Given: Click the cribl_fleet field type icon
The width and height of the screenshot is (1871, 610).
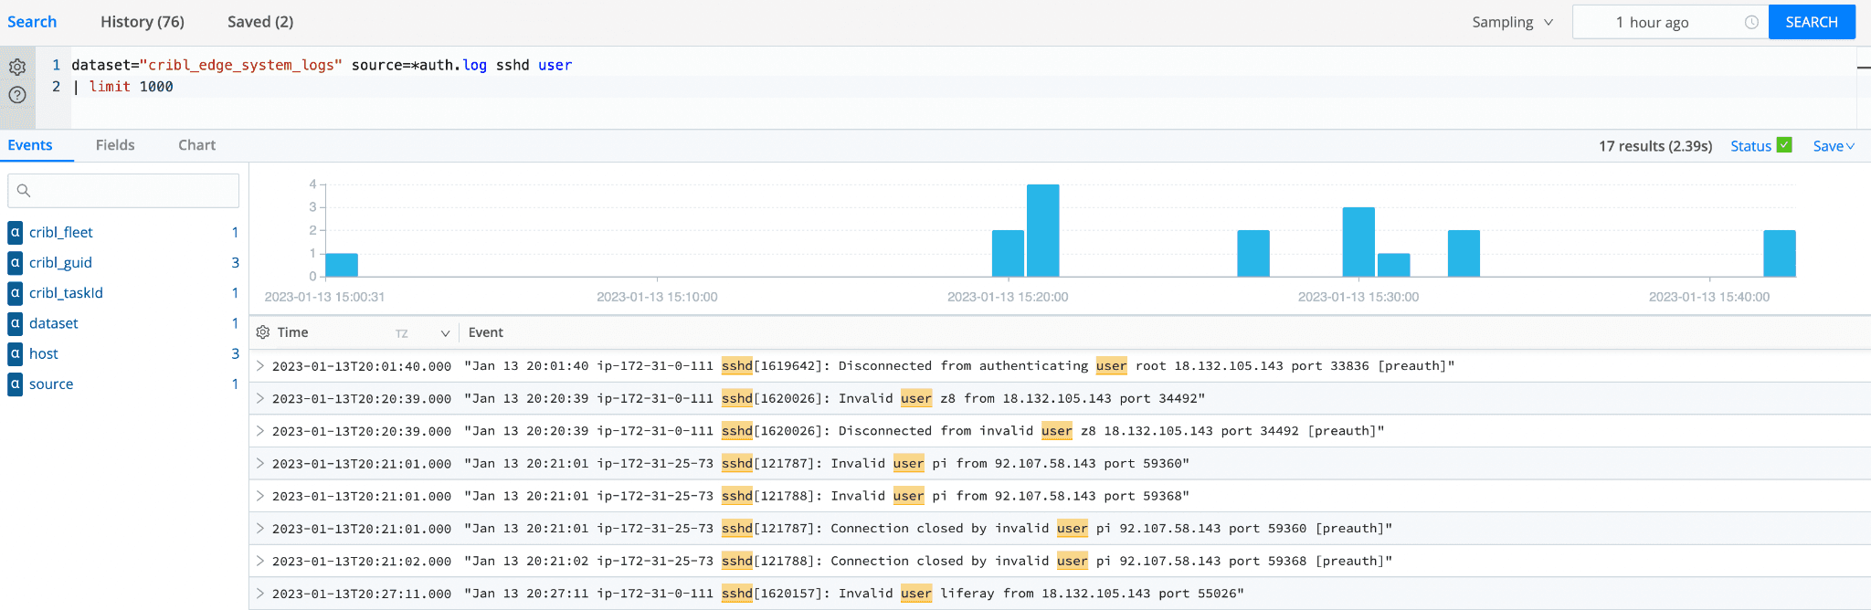Looking at the screenshot, I should tap(15, 232).
